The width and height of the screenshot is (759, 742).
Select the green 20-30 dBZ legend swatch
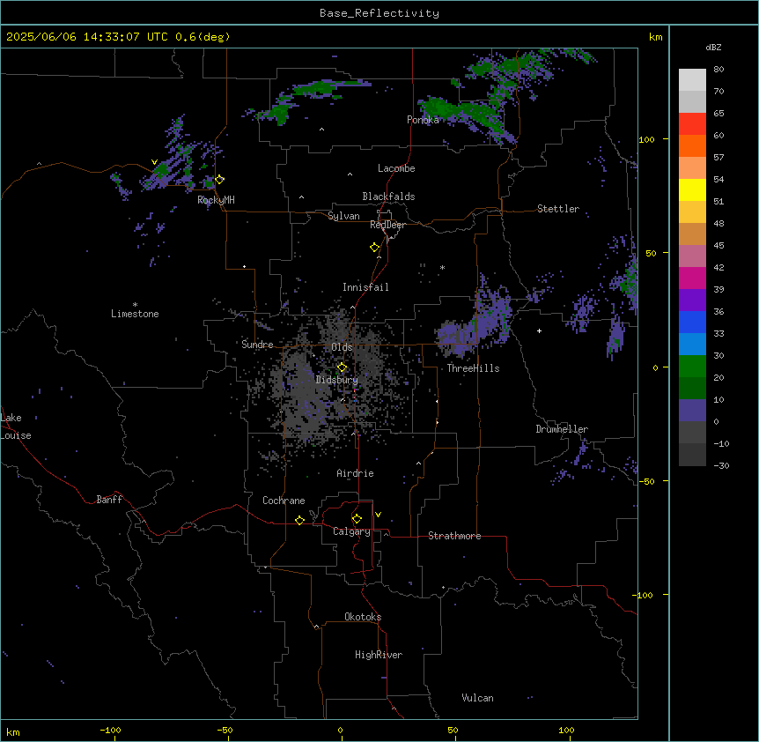[x=692, y=367]
